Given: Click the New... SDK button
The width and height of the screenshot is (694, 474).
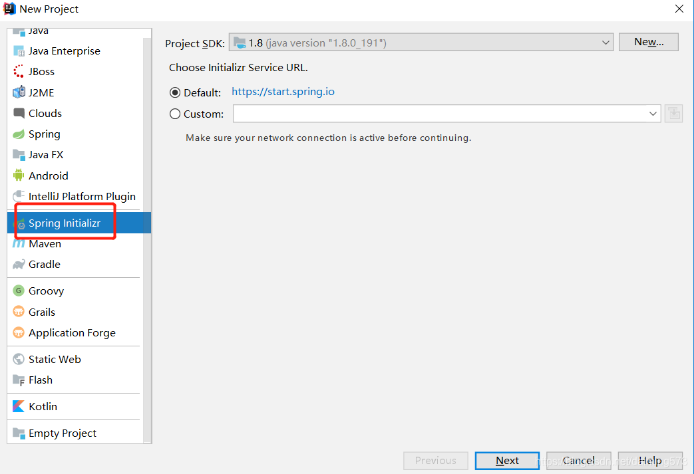Looking at the screenshot, I should click(x=648, y=42).
